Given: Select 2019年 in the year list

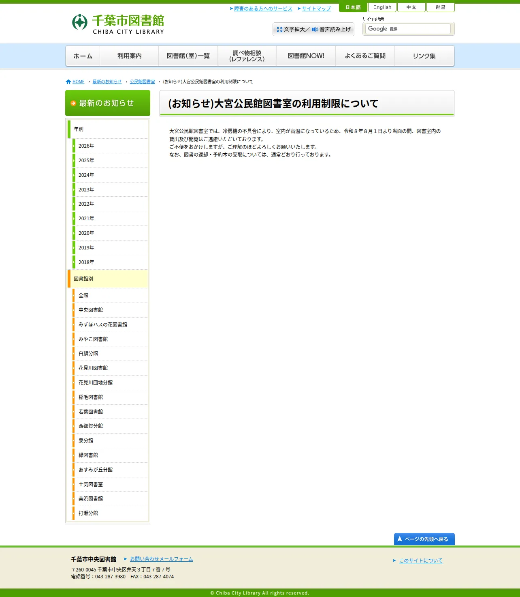Looking at the screenshot, I should [x=110, y=248].
